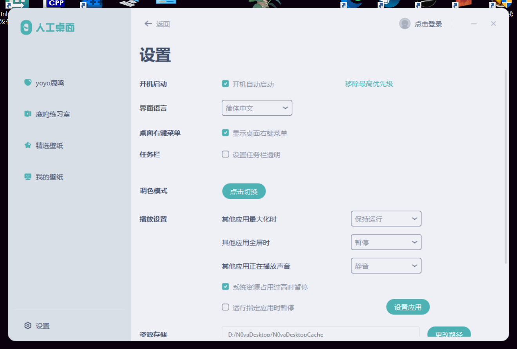Click the 其他应用全屏时 text
This screenshot has width=517, height=349.
pos(246,243)
